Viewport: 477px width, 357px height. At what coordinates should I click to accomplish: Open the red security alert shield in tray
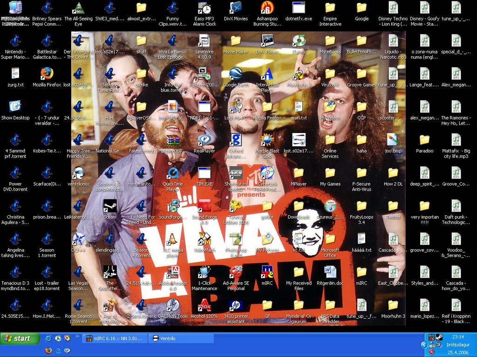pyautogui.click(x=432, y=352)
